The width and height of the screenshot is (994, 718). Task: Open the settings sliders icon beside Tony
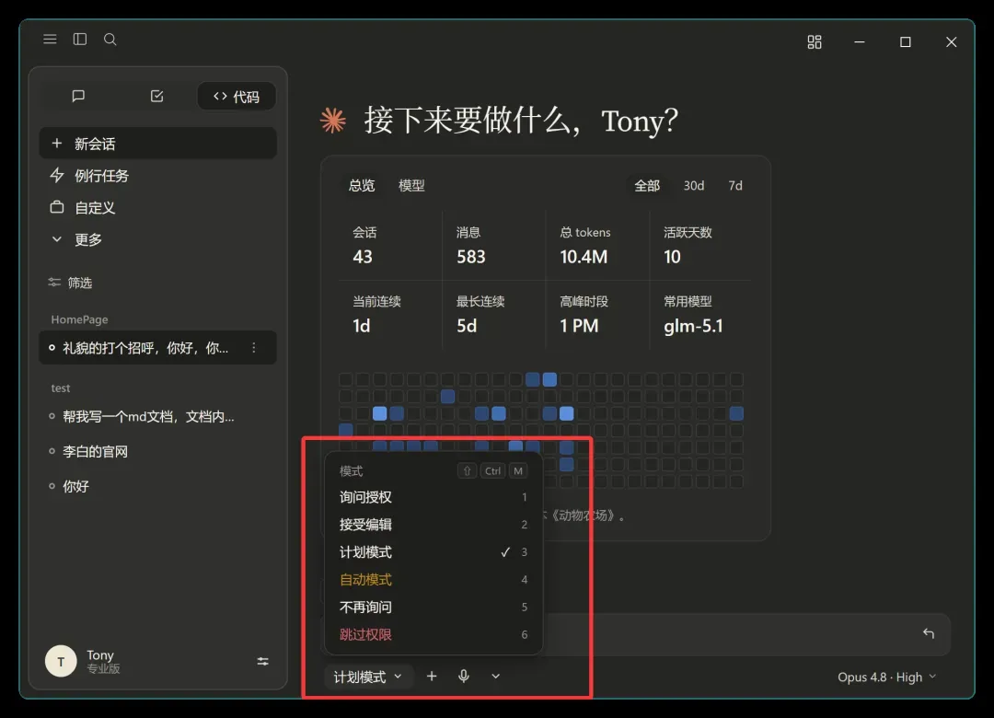click(262, 662)
